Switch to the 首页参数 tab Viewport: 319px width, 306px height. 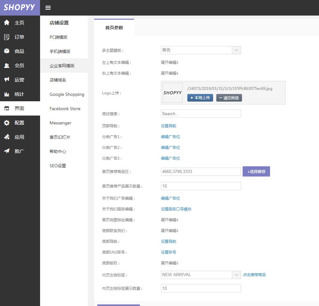[x=114, y=28]
